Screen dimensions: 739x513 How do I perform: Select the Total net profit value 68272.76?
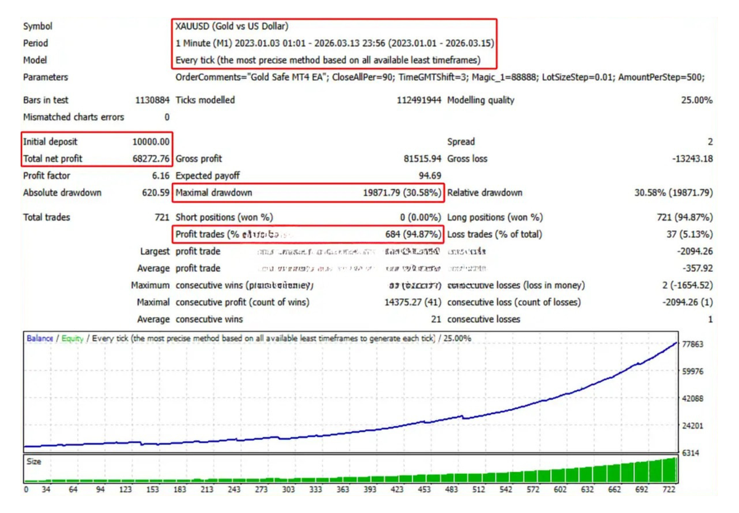pos(151,159)
